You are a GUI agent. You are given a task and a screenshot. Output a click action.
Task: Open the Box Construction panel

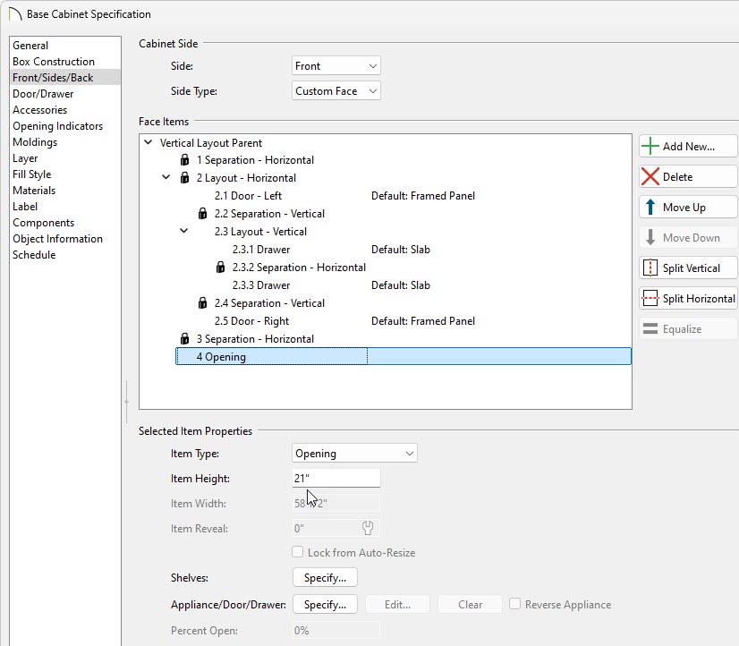(54, 62)
